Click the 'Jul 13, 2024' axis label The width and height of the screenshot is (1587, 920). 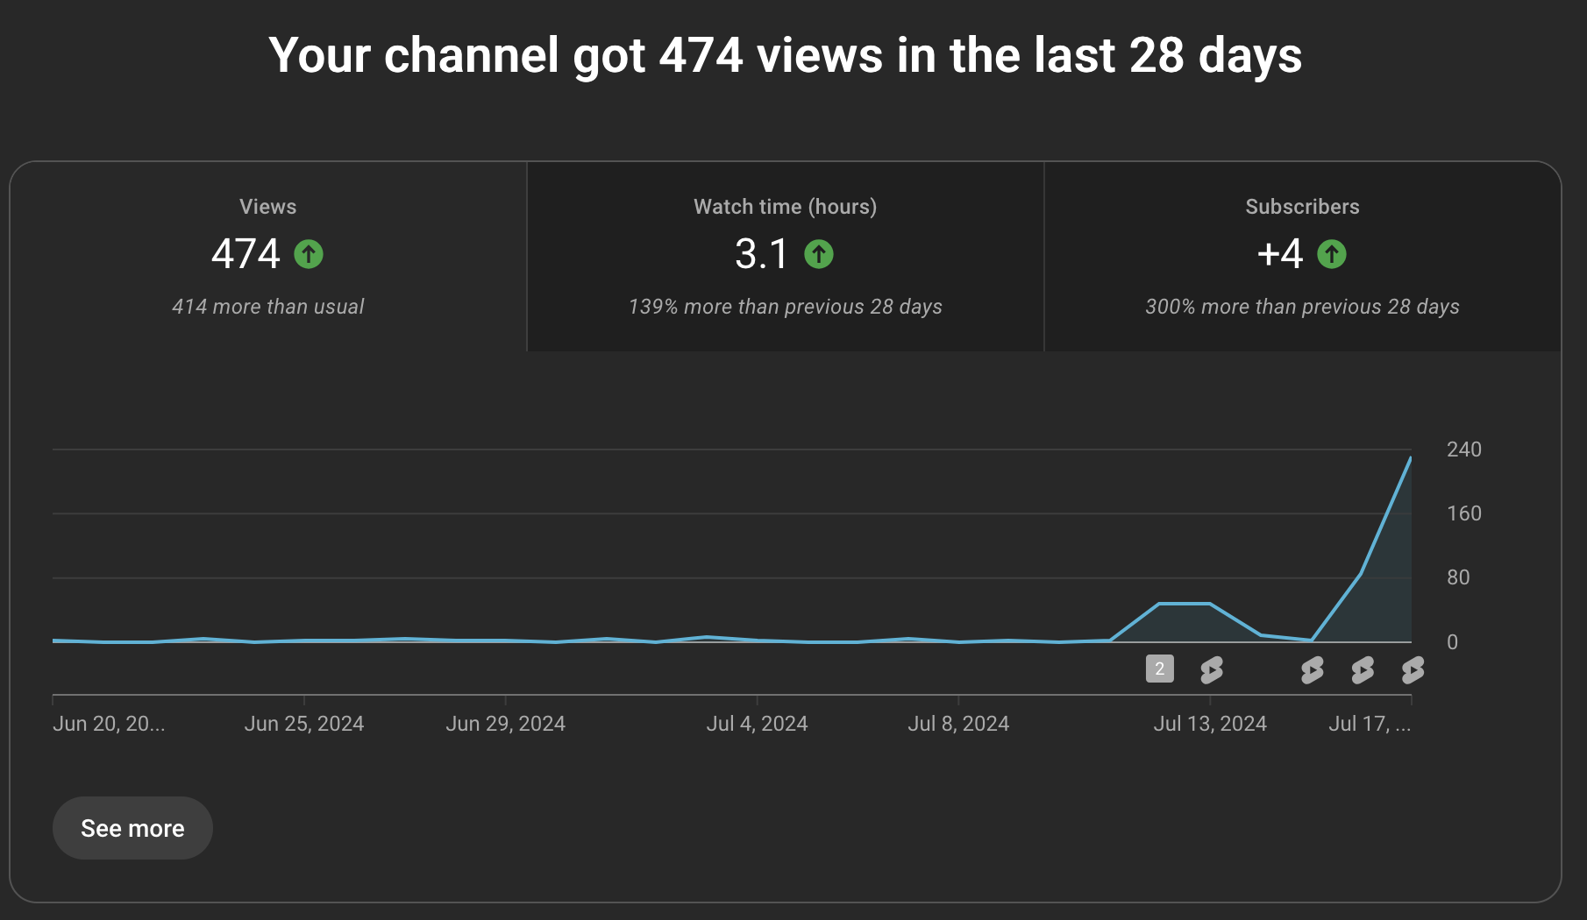pos(1210,724)
